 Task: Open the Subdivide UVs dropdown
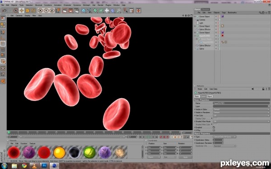pos(224,146)
